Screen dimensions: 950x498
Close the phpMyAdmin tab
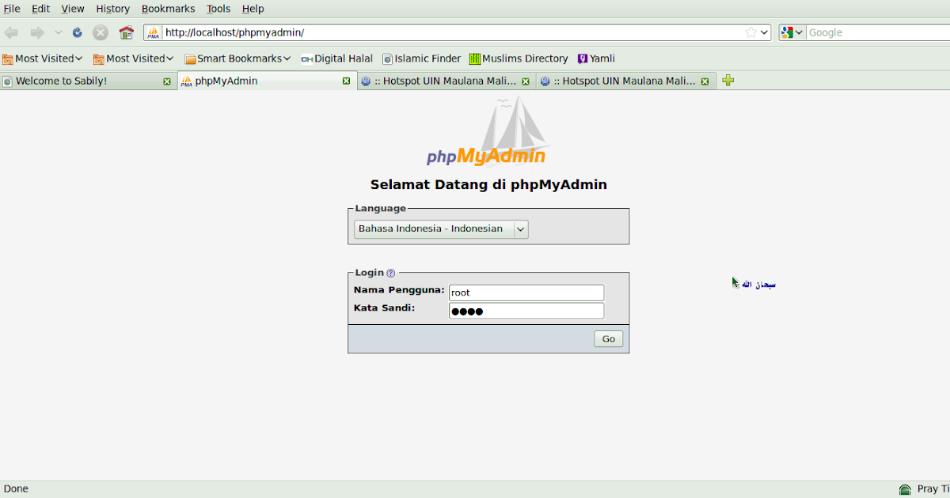click(x=346, y=81)
